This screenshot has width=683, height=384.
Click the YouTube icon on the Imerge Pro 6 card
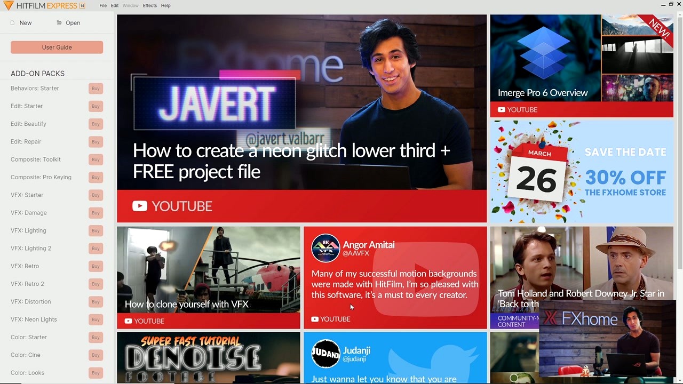[x=501, y=110]
